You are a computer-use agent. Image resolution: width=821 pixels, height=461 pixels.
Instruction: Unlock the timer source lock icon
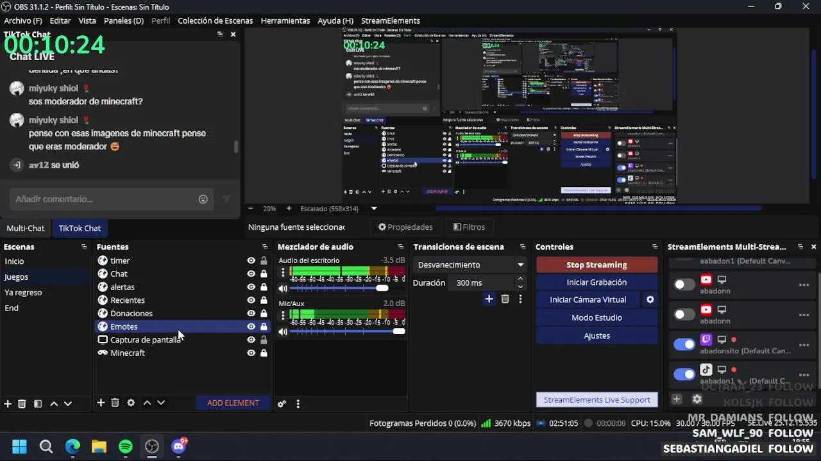[264, 261]
